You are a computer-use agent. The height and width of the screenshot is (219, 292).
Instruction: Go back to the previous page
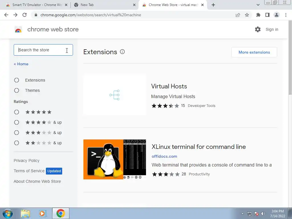coord(6,15)
